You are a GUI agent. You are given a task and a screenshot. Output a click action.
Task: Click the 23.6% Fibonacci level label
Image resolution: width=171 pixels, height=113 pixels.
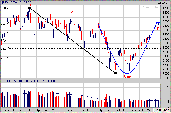coord(5,58)
